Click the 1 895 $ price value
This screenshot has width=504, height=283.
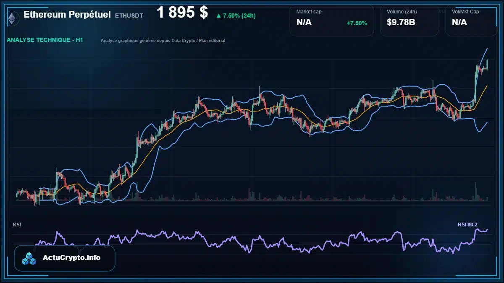pyautogui.click(x=182, y=13)
